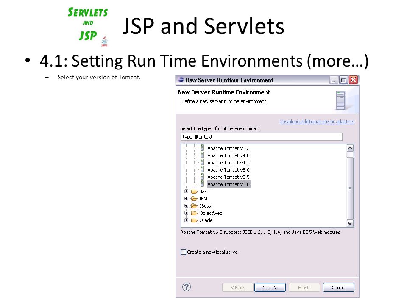
Task: Click the Basic folder label
Action: [204, 191]
